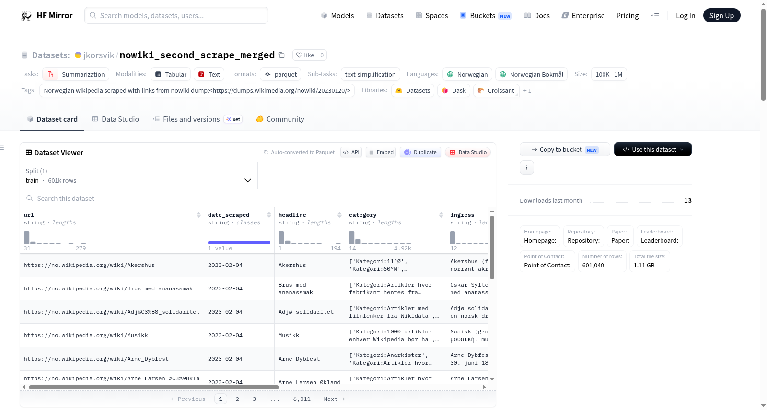Sort the headline column via sort arrows
The image size is (767, 410).
point(339,215)
